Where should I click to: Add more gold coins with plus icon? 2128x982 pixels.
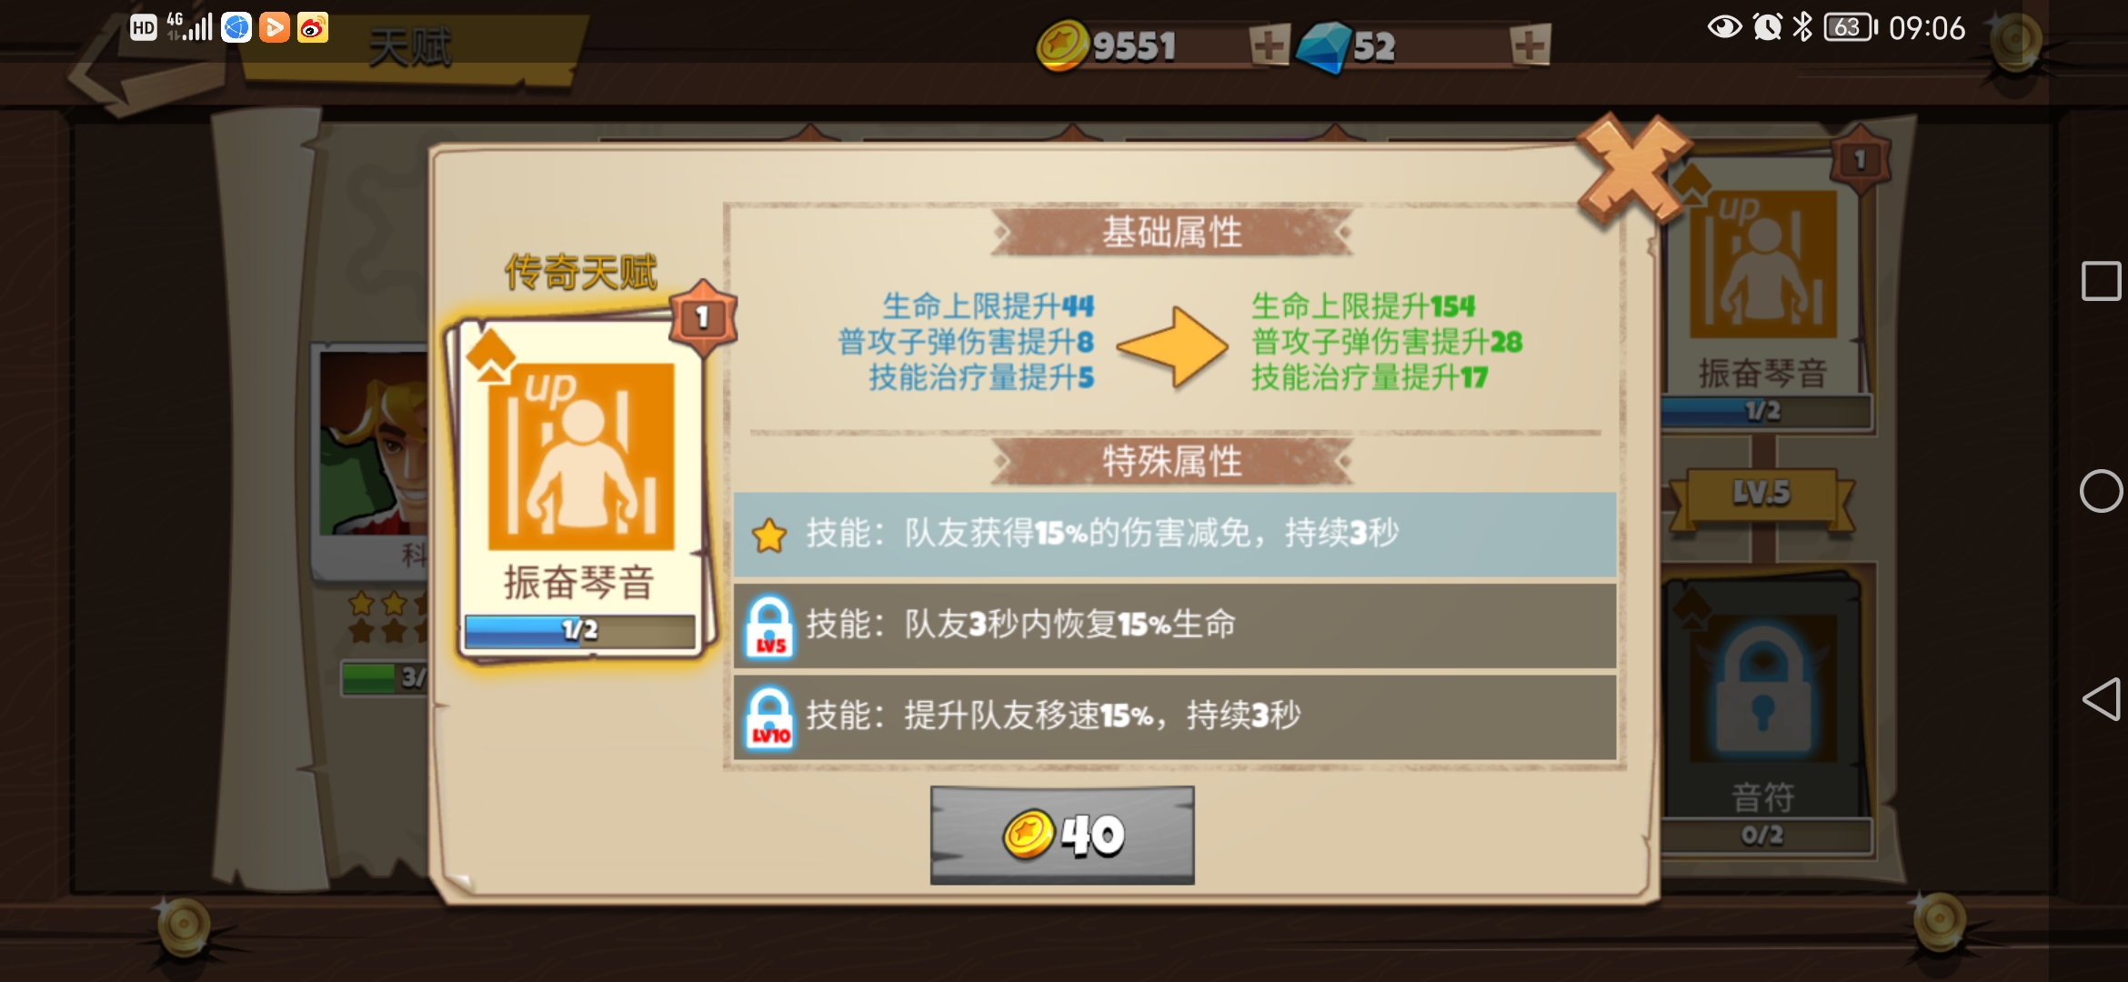tap(1269, 45)
